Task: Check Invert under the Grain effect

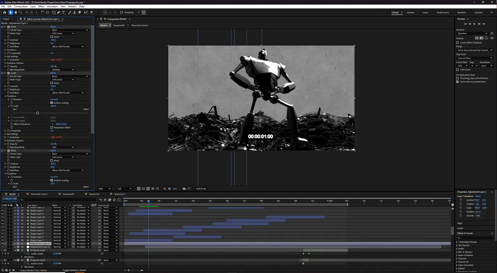Action: point(51,37)
